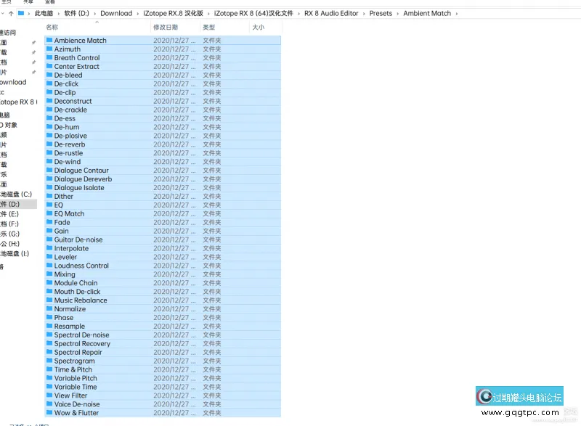Click the blue folder icon in address bar
Viewport: 581px width, 426px height.
click(22, 13)
